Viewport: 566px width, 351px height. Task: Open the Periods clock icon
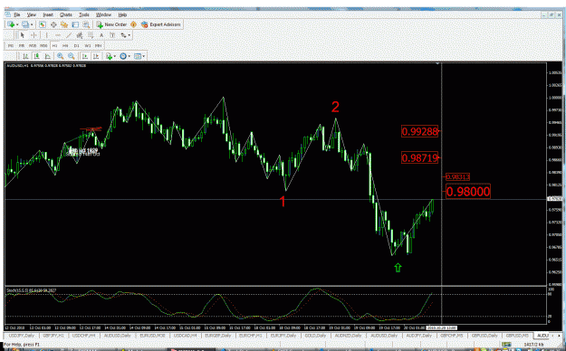tap(123, 56)
